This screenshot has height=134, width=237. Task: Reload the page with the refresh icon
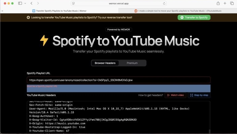164,3
